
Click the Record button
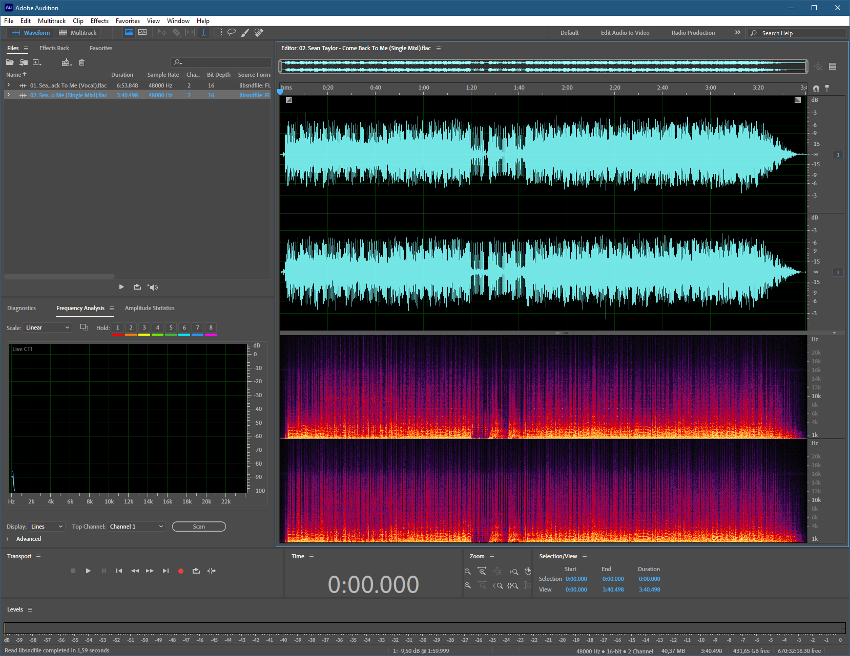tap(181, 571)
